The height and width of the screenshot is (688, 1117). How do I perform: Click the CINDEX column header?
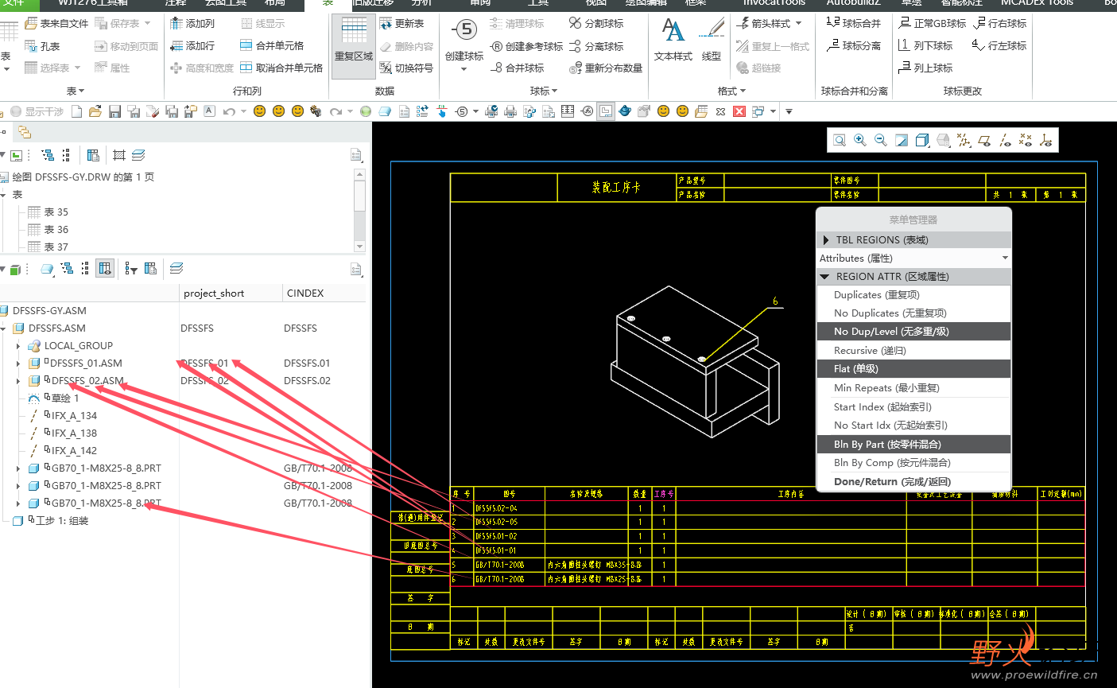305,293
